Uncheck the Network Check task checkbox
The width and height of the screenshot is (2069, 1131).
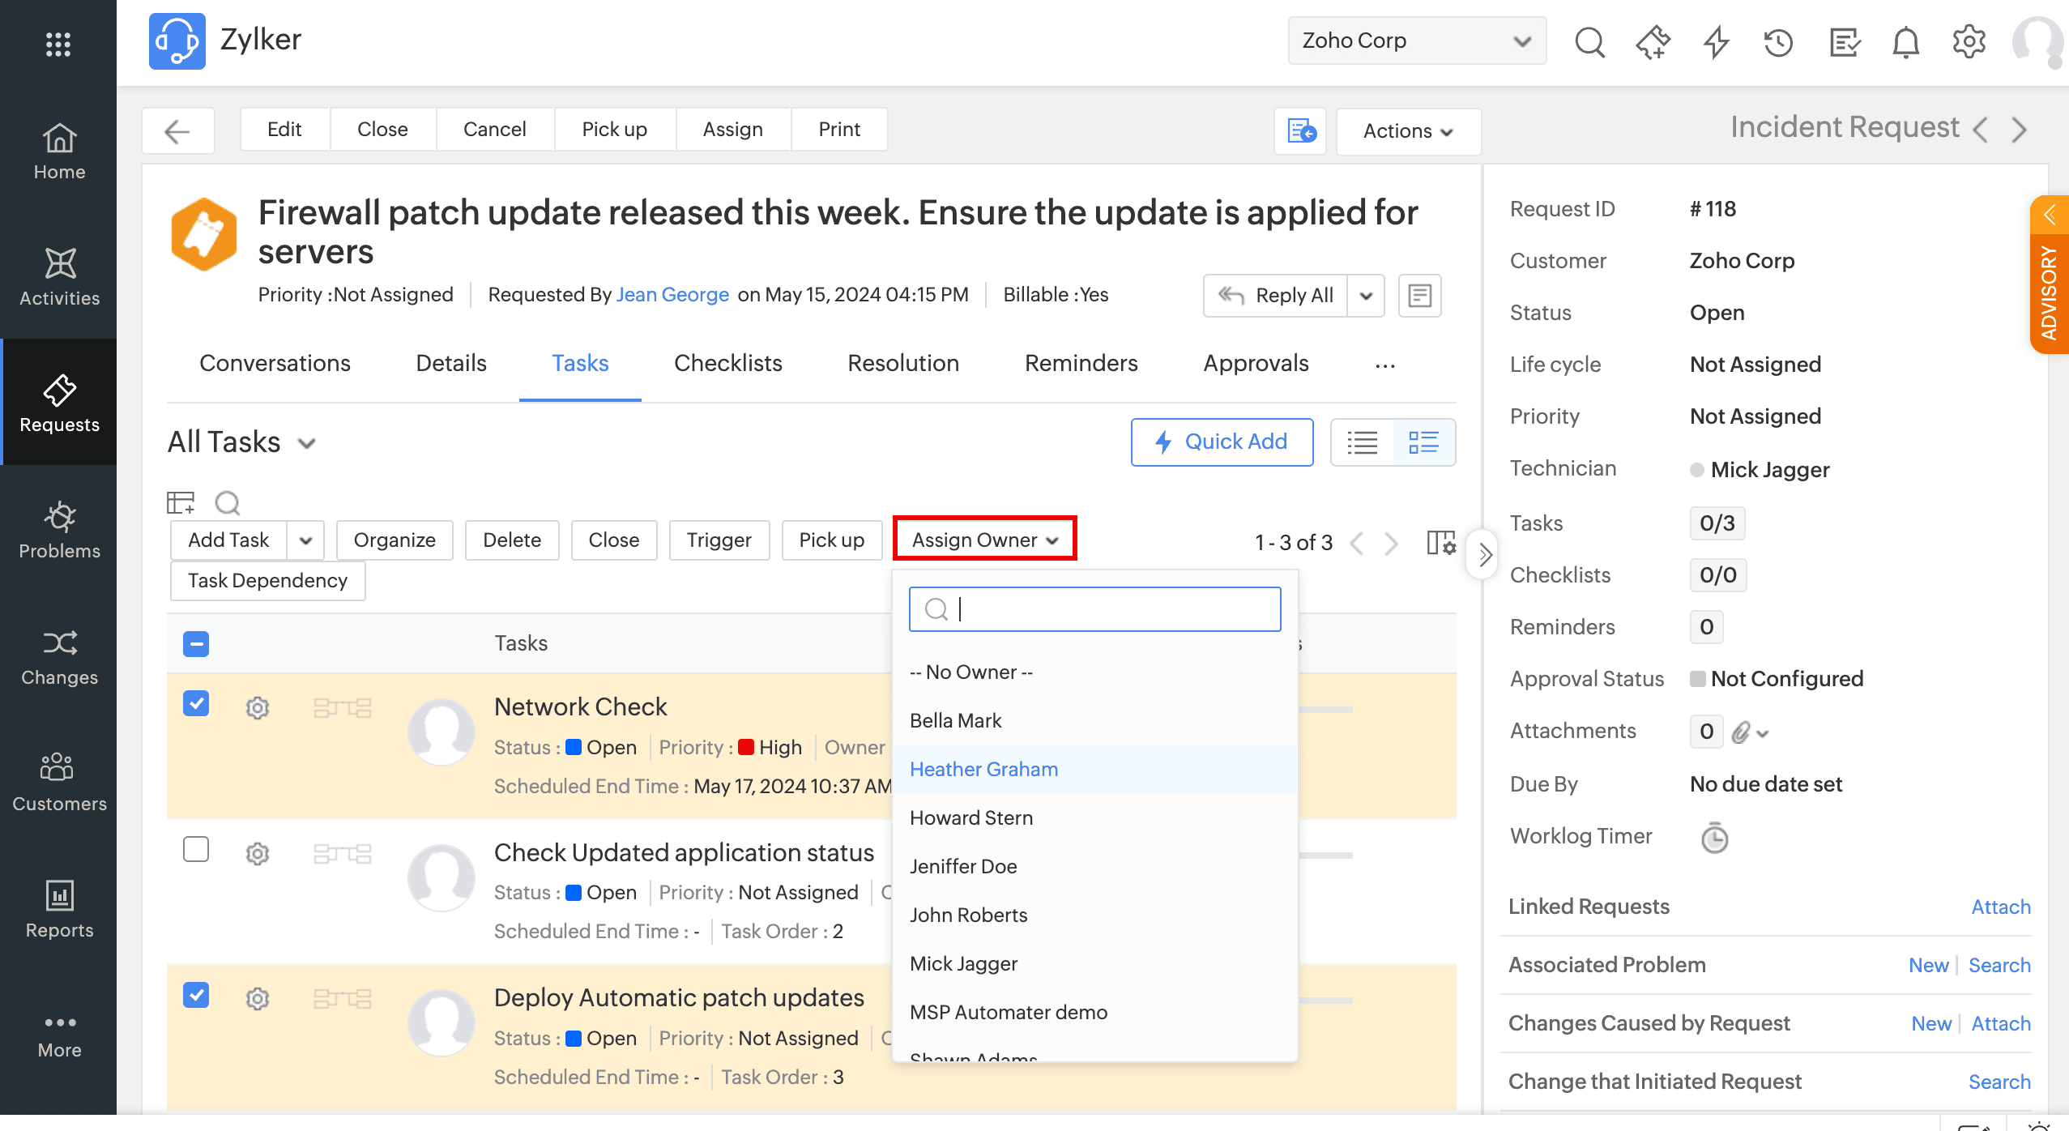pos(196,703)
